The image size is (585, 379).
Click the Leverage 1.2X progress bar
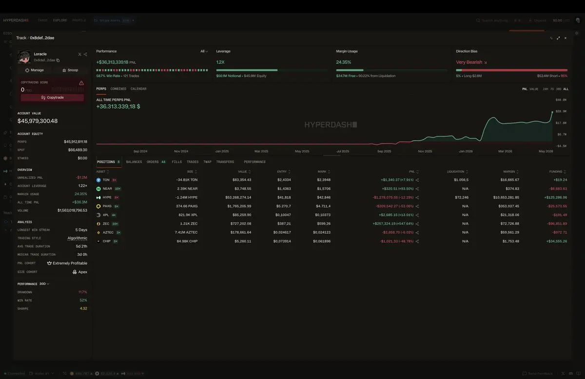click(x=272, y=70)
